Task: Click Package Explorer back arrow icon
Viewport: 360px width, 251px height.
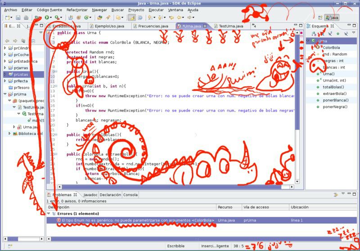Action: (7, 41)
